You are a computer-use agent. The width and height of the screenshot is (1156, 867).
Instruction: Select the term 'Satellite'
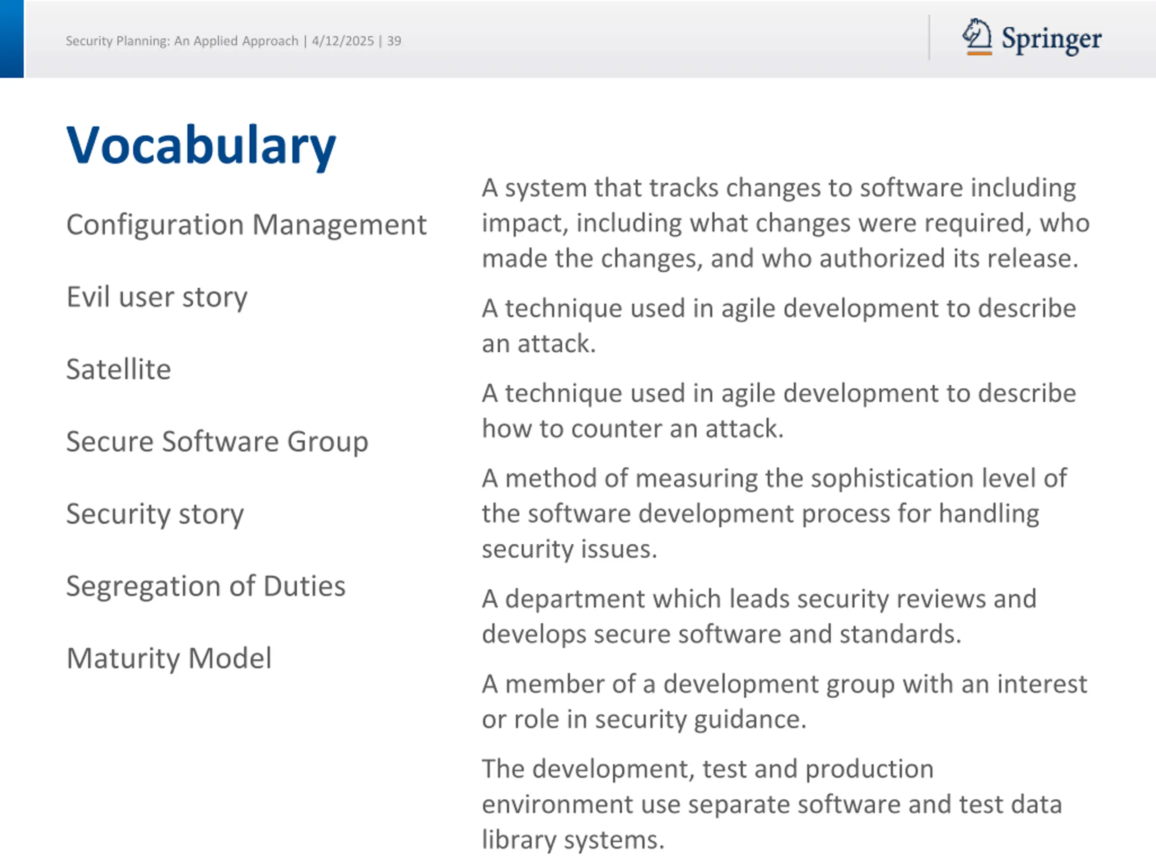(x=119, y=369)
